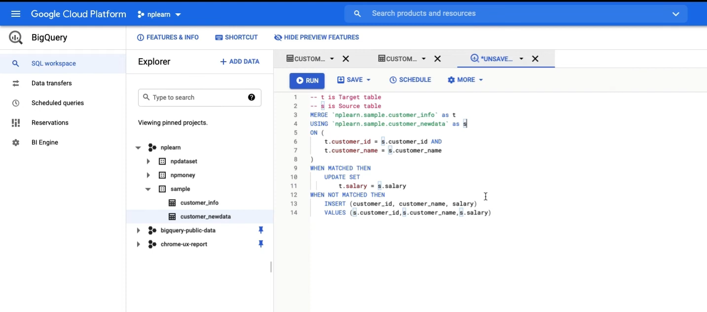The height and width of the screenshot is (312, 707).
Task: Click the Type to search field in Explorer
Action: [200, 98]
